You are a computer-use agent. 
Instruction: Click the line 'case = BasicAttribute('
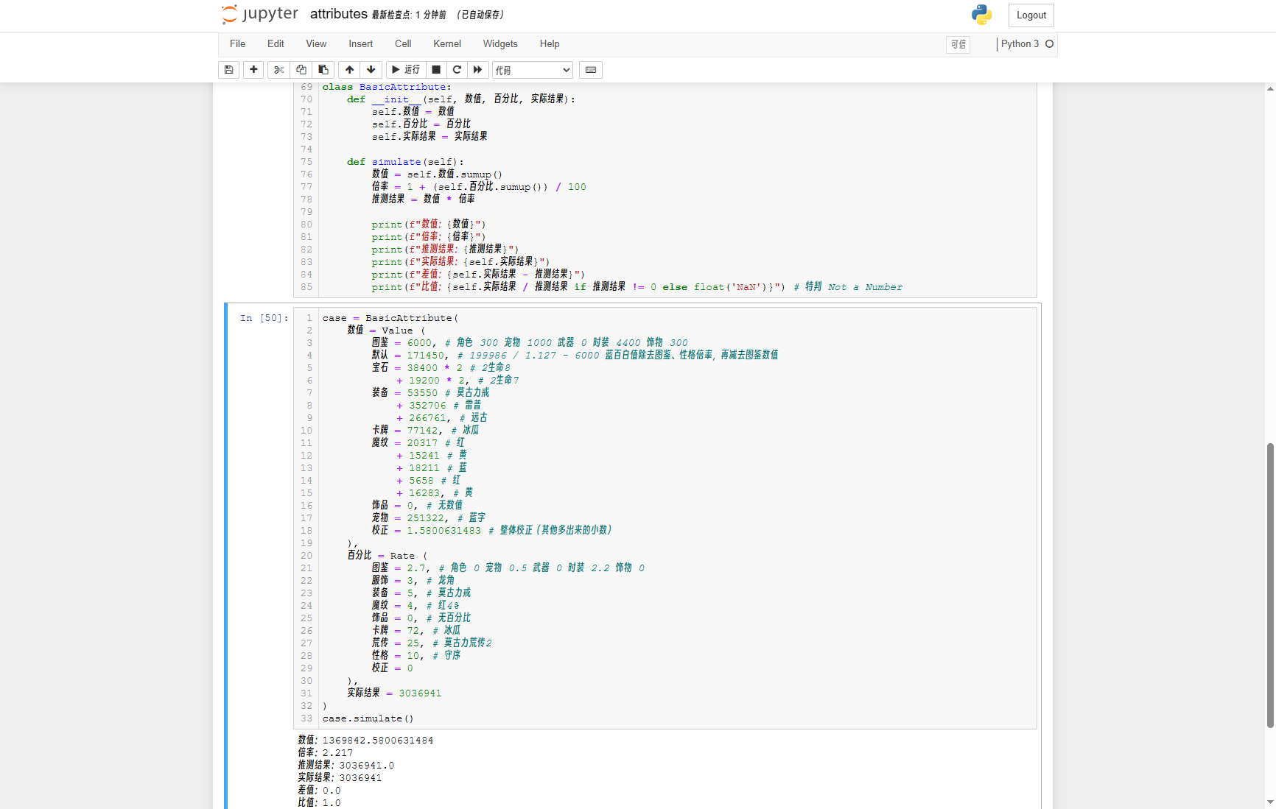pos(390,318)
